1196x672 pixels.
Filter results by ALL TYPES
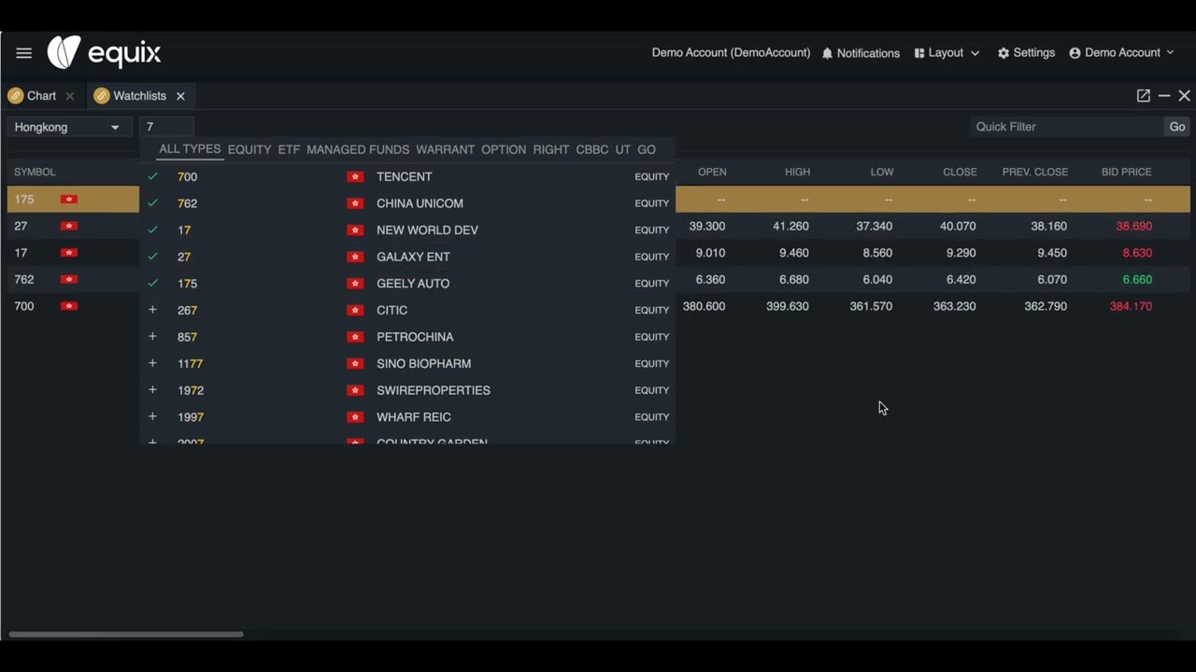coord(190,149)
